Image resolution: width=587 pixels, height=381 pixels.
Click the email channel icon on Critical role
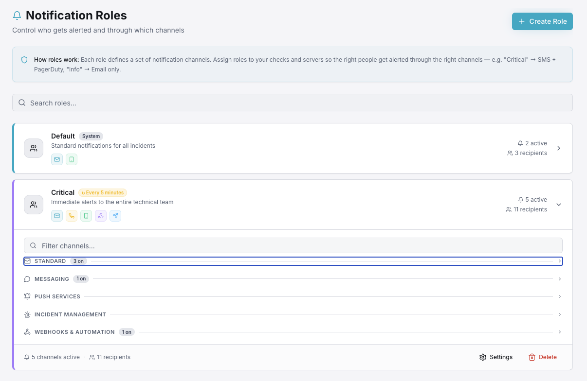(x=57, y=215)
